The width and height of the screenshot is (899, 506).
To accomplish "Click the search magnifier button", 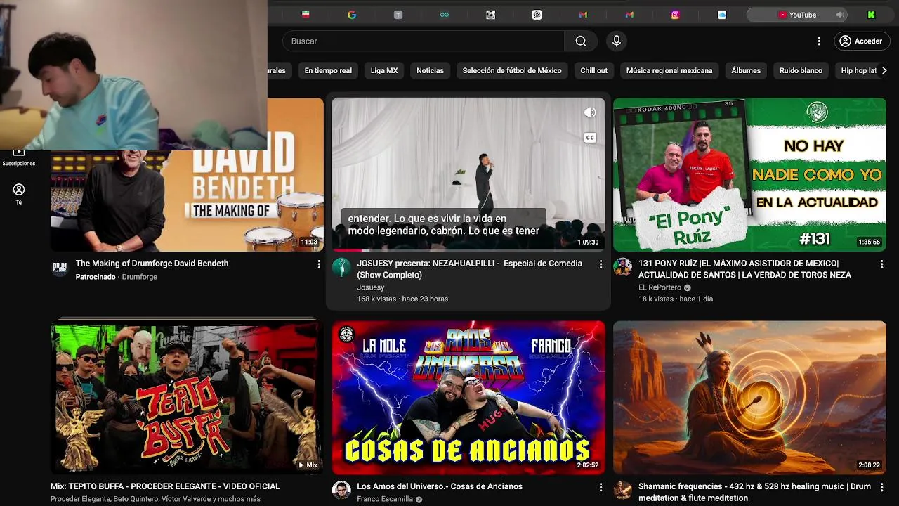I will (581, 41).
